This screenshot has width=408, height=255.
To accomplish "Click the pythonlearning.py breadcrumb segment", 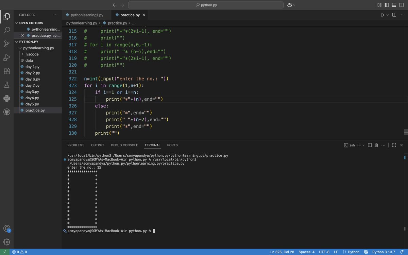I will 82,23.
